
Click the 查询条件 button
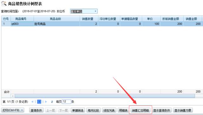36,110
